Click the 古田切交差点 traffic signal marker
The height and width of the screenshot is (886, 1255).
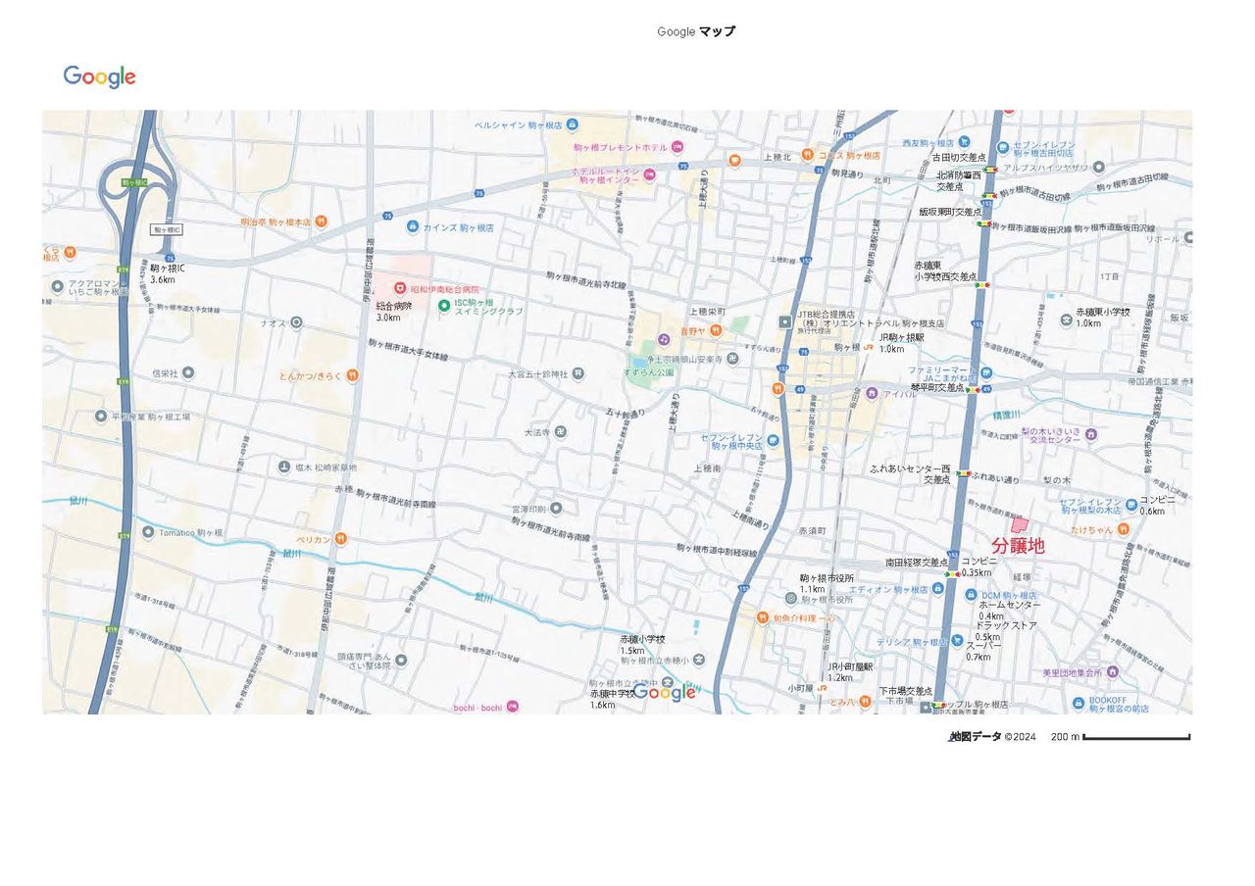pos(991,170)
